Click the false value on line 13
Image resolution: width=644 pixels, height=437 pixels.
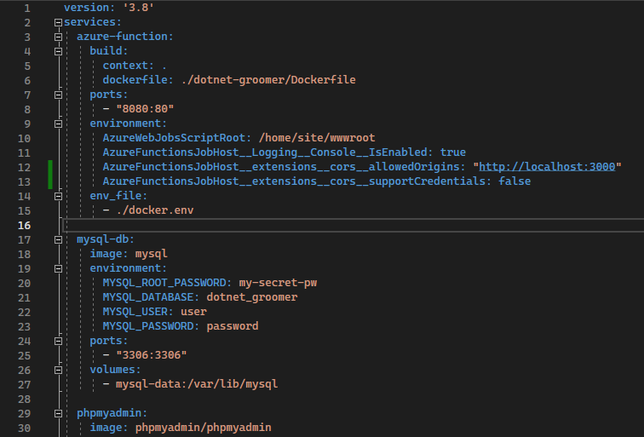[x=515, y=181]
